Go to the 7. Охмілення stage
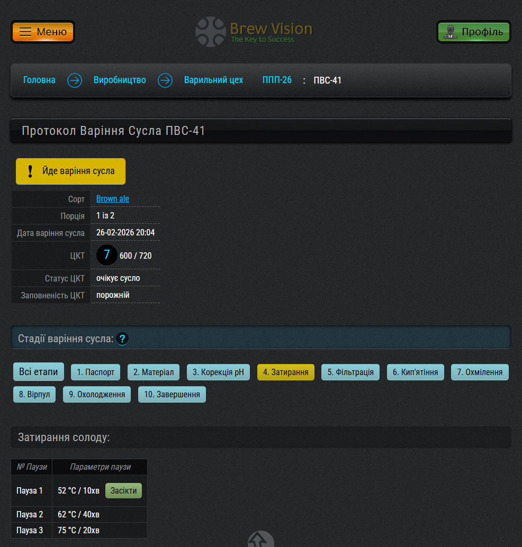This screenshot has height=547, width=522. click(x=480, y=372)
